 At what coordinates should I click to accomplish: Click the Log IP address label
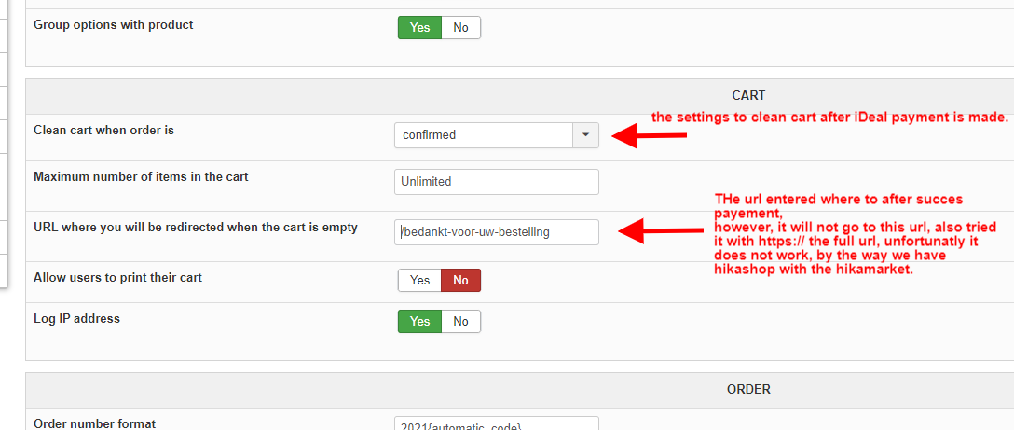coord(76,318)
